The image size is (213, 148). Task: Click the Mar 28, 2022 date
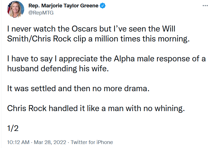click(50, 142)
